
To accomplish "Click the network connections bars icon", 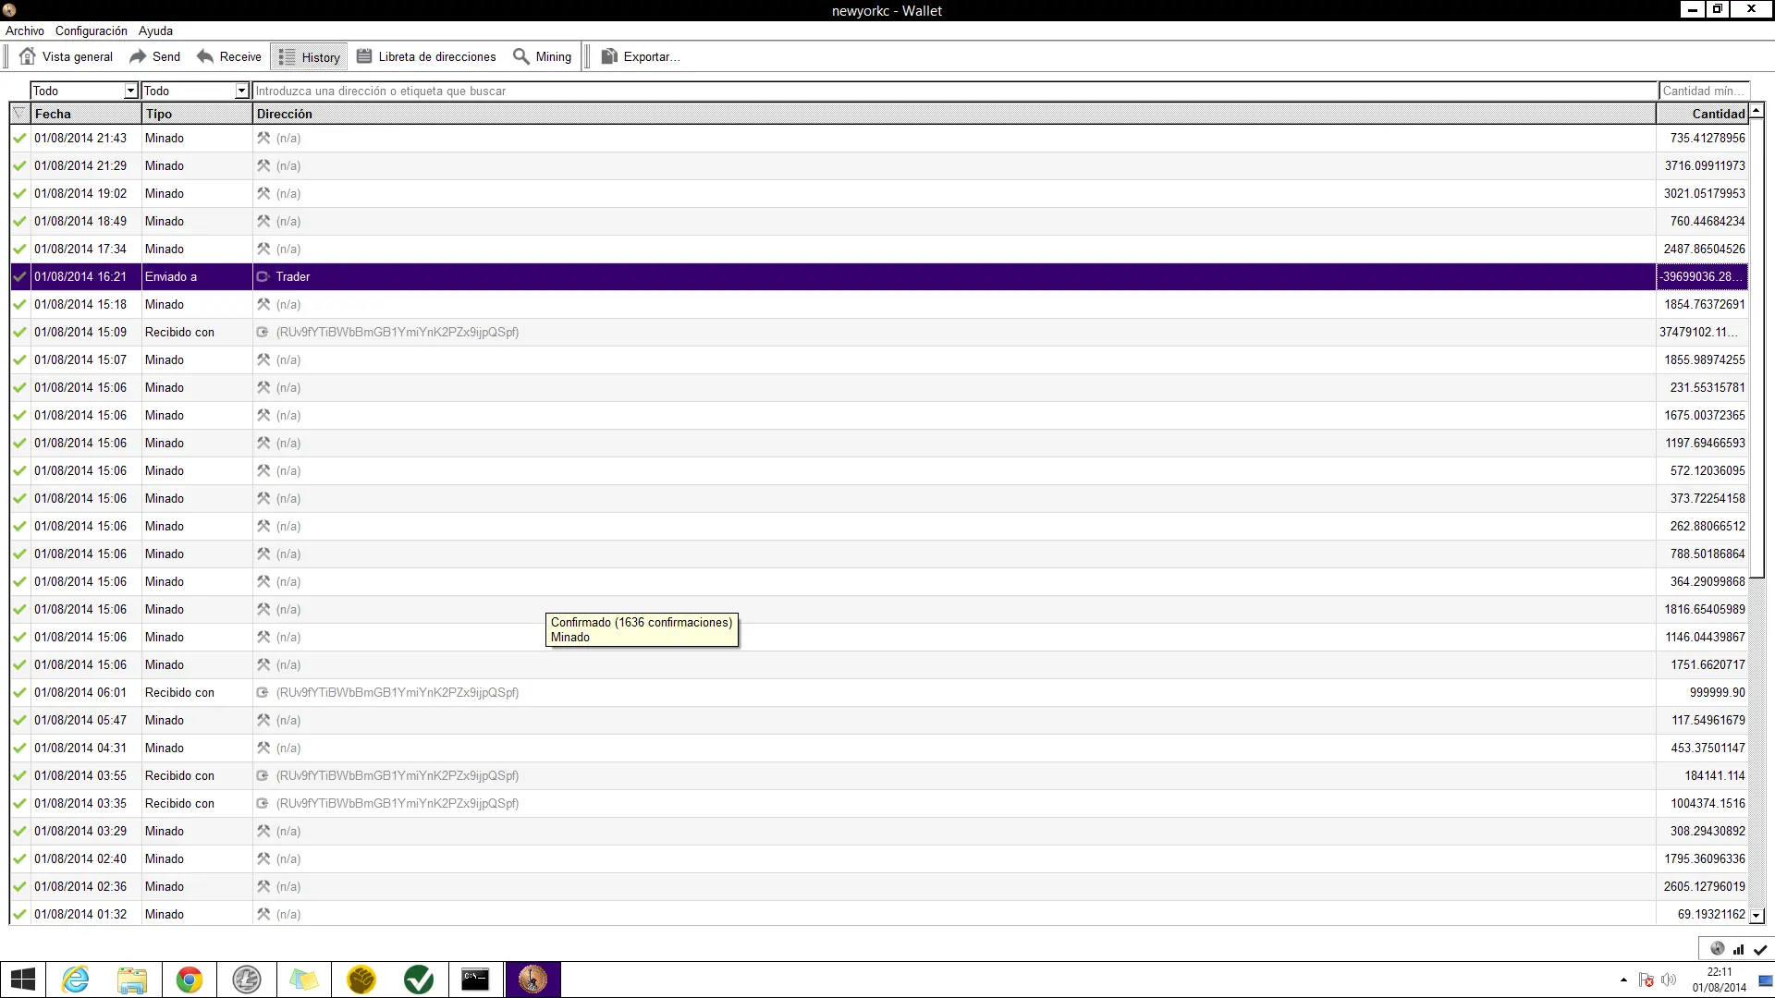I will [1739, 949].
